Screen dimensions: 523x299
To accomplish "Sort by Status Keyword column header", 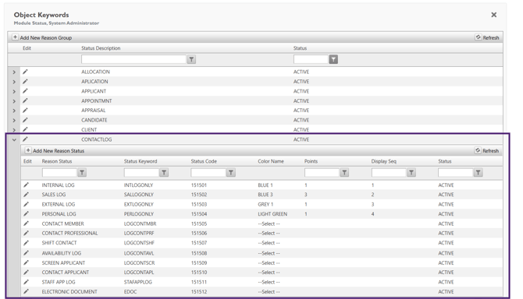I will click(141, 161).
